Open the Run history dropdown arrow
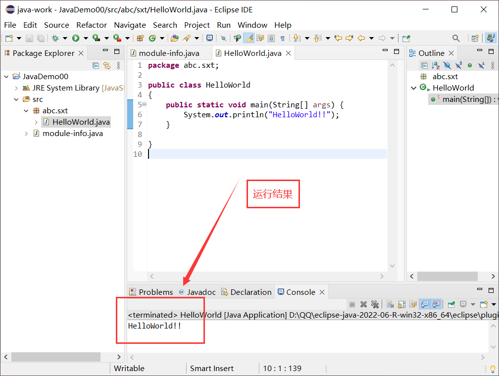This screenshot has height=376, width=499. (86, 39)
